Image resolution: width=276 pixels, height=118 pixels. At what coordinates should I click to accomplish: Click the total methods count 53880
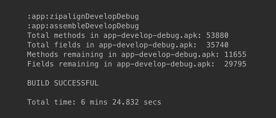tap(217, 36)
